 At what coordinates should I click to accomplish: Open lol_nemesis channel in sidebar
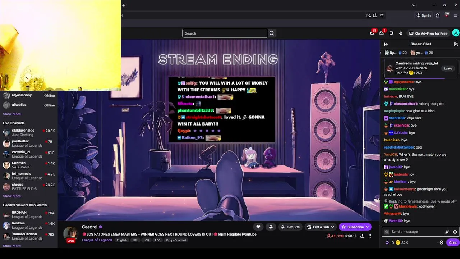29,176
